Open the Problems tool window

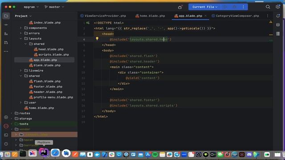tap(6, 144)
